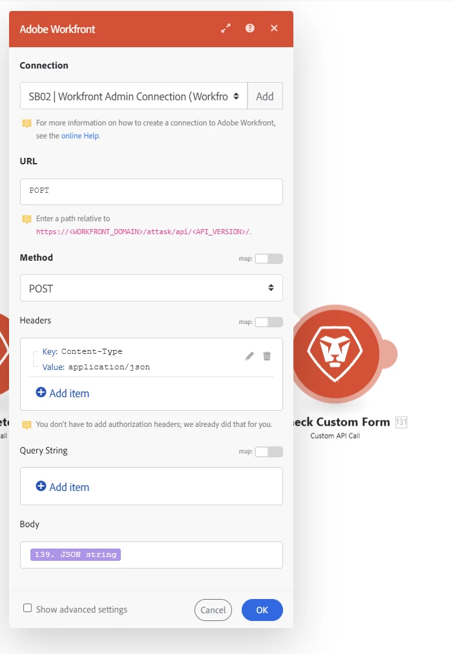Click the plus icon of Headers Add item
Viewport: 453px width, 654px height.
(41, 392)
